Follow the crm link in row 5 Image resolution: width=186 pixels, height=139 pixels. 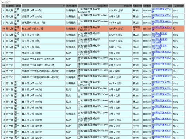click(159, 47)
